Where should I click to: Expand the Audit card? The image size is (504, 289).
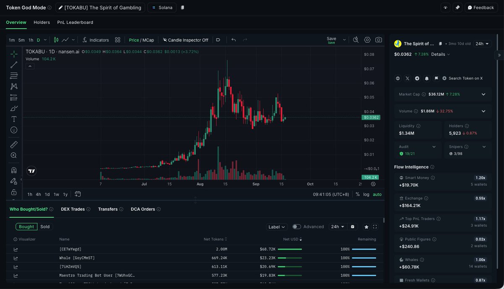point(434,147)
